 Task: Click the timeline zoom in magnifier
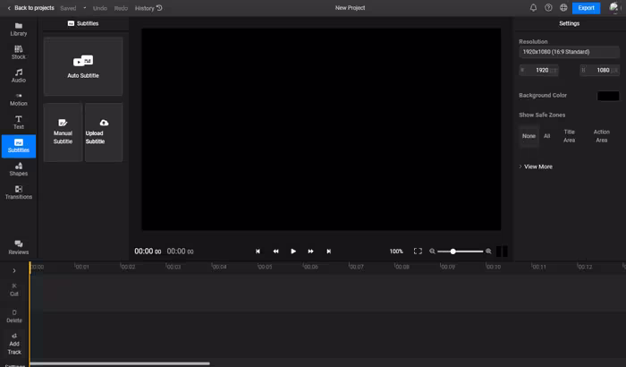click(x=488, y=252)
